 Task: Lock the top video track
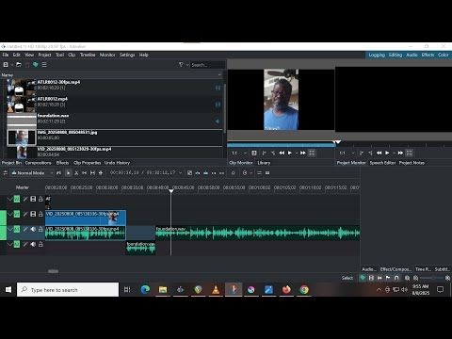click(x=40, y=199)
